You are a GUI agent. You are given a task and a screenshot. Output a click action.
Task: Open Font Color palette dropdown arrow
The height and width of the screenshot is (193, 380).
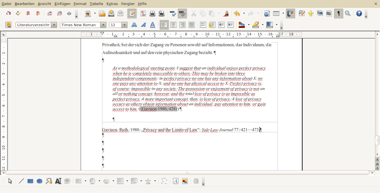[249, 25]
